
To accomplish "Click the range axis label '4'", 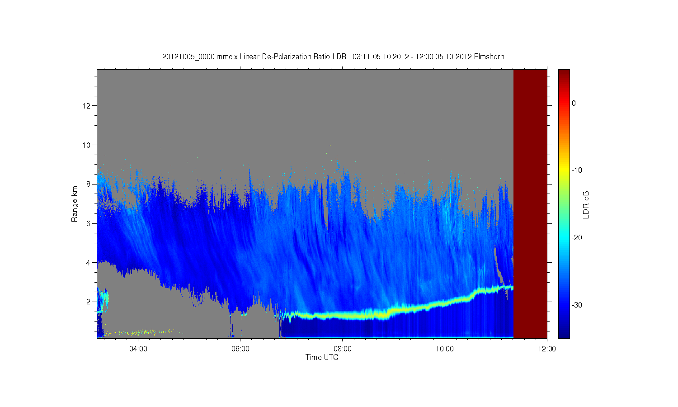I will tap(89, 262).
